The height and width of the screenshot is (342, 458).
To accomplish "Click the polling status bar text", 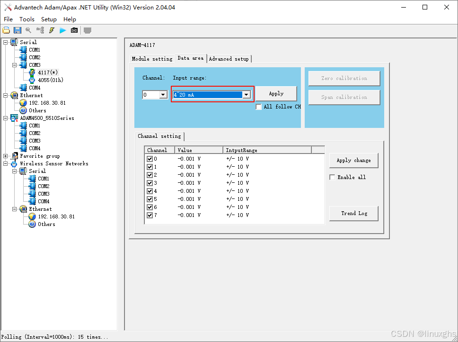I will [x=54, y=337].
